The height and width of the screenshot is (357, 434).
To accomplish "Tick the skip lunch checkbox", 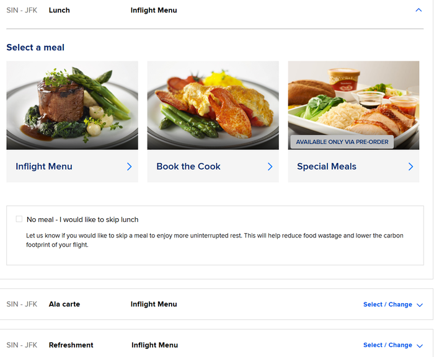I will coord(19,219).
